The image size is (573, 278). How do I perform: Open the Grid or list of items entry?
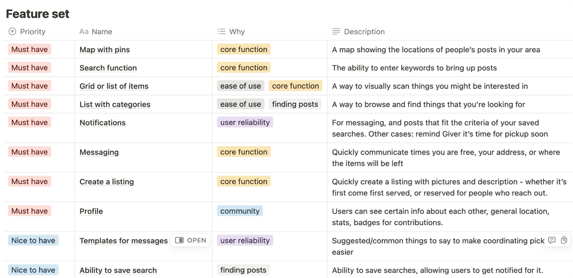[114, 86]
